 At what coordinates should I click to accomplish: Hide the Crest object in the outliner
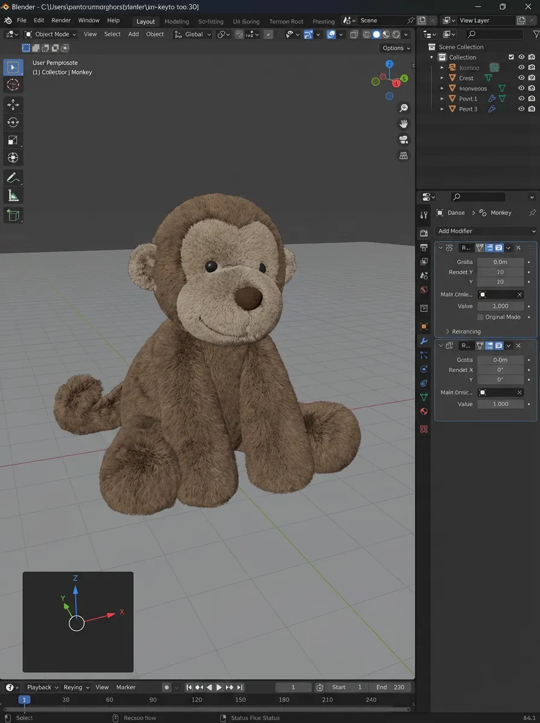tap(521, 77)
